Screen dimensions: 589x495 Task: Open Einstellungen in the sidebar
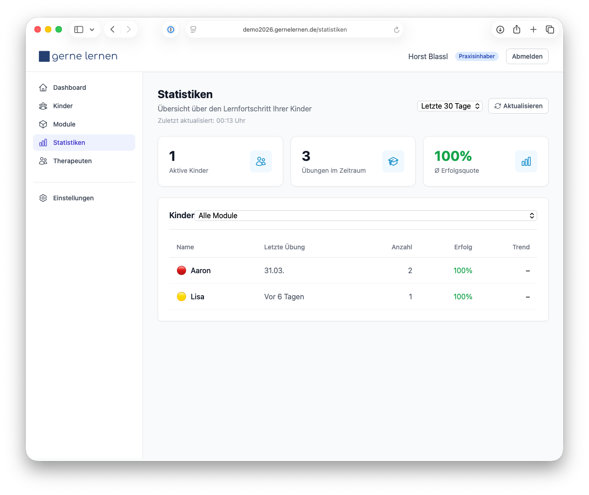(84, 198)
